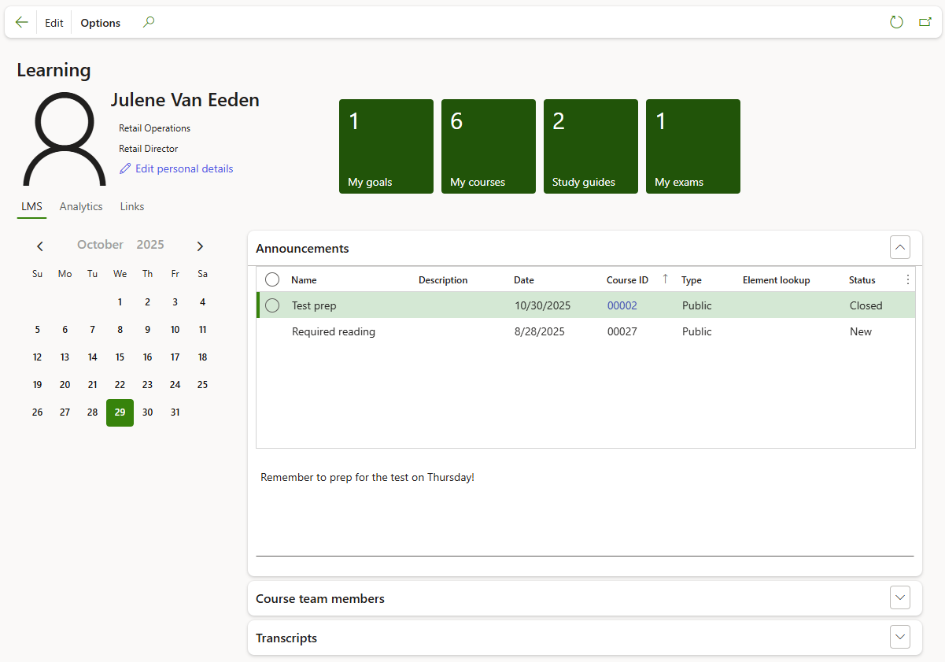Open course ID 00002 link
Viewport: 945px width, 662px height.
coord(622,305)
